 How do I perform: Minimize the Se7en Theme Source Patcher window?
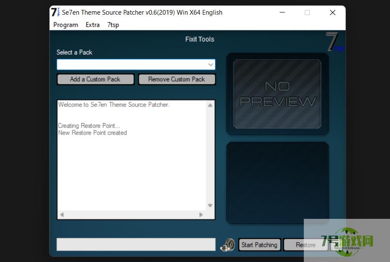click(x=282, y=13)
